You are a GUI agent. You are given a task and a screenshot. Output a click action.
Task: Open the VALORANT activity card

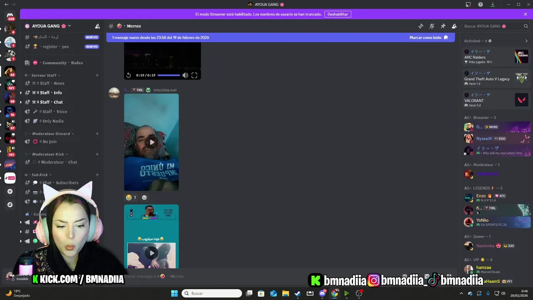[x=496, y=100]
